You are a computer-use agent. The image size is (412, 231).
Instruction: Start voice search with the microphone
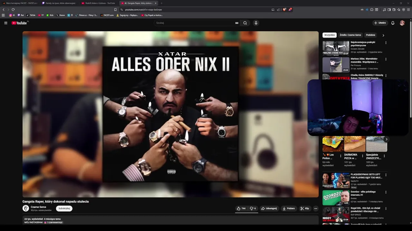256,23
